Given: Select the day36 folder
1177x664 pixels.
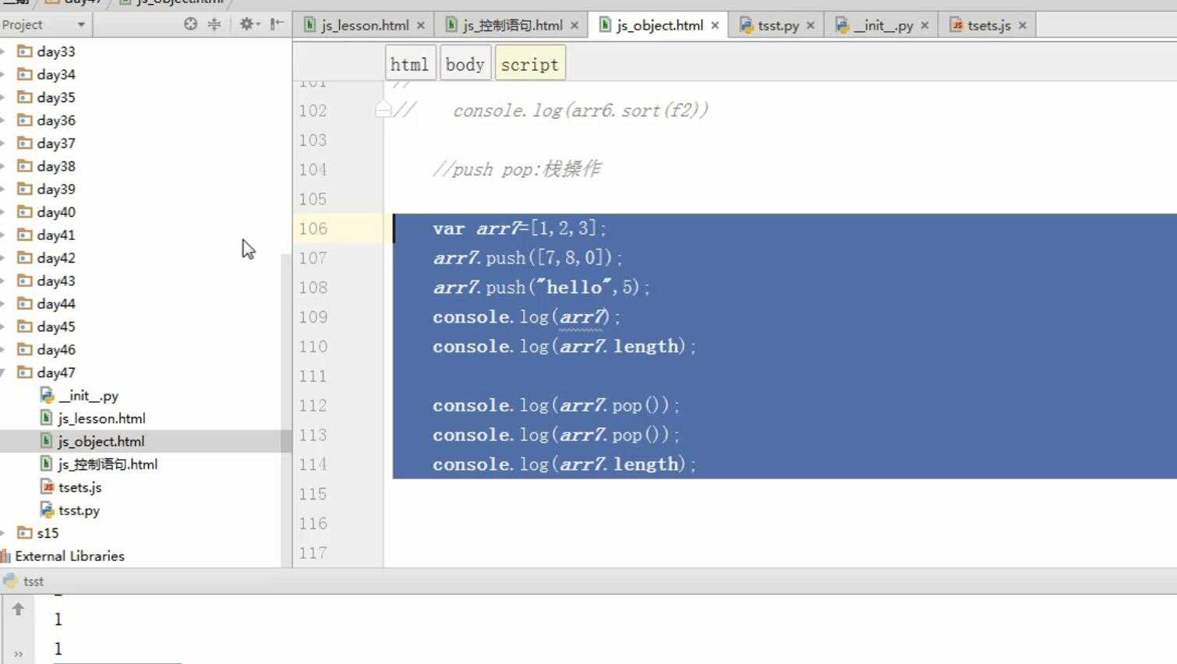Looking at the screenshot, I should [55, 120].
